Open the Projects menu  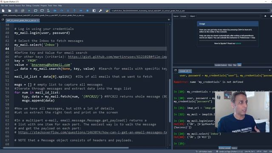44,6
